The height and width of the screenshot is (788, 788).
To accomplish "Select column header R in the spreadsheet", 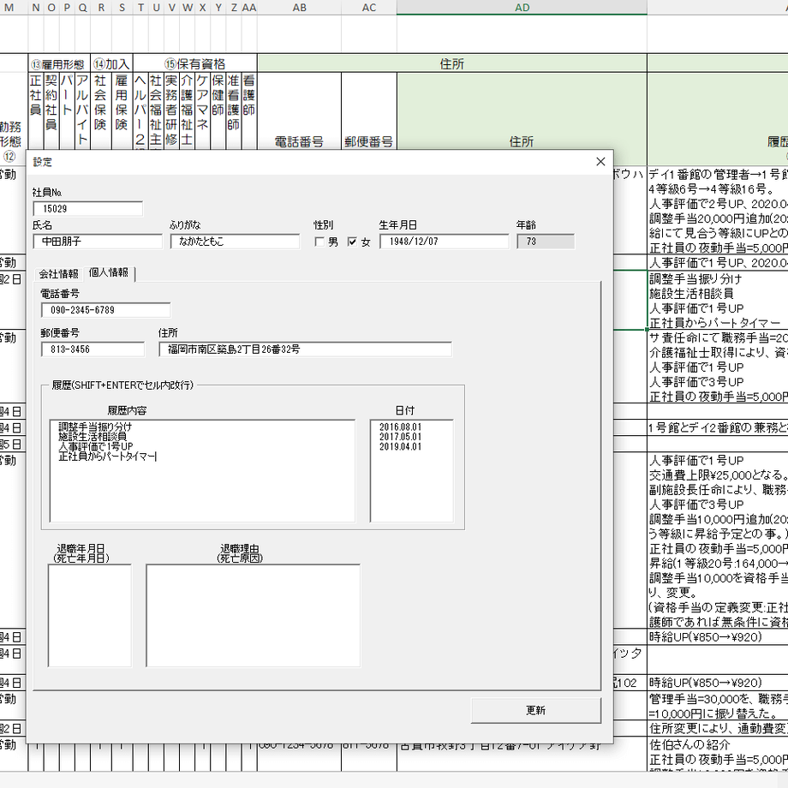I will 101,8.
